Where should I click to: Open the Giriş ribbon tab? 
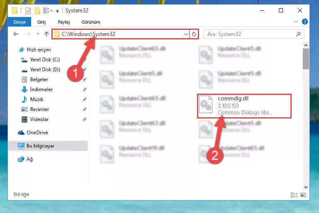pos(41,22)
